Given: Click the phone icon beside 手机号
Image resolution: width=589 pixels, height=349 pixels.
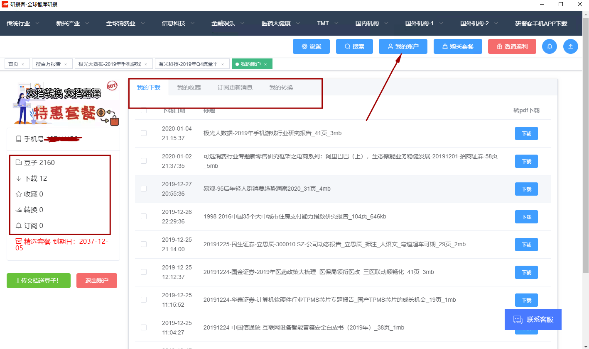Looking at the screenshot, I should click(x=19, y=139).
